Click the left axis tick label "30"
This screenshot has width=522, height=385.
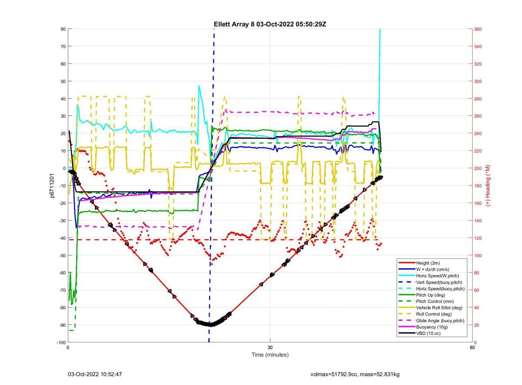coord(63,116)
